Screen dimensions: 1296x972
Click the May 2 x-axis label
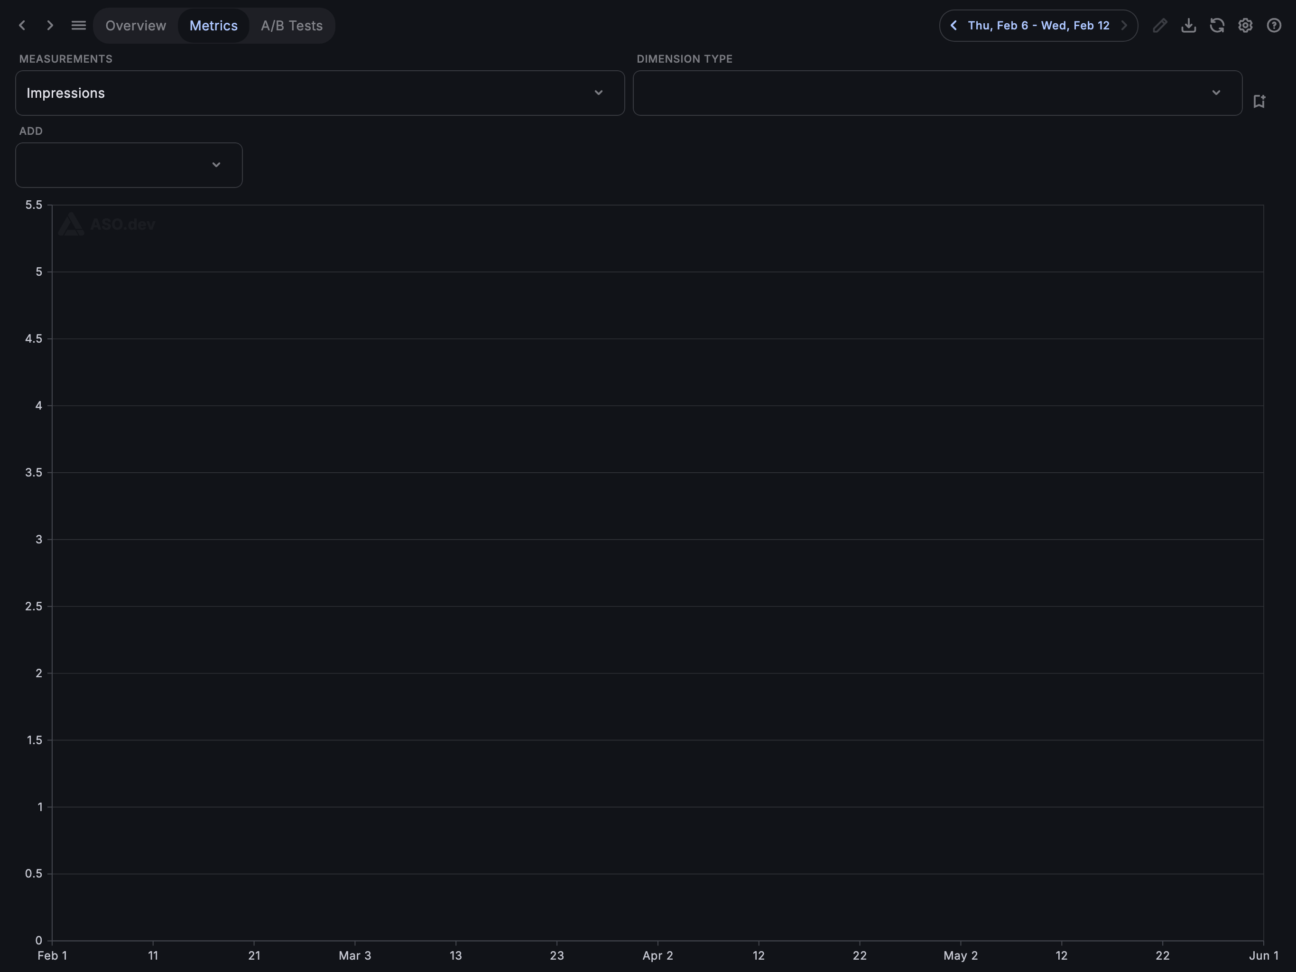(960, 955)
